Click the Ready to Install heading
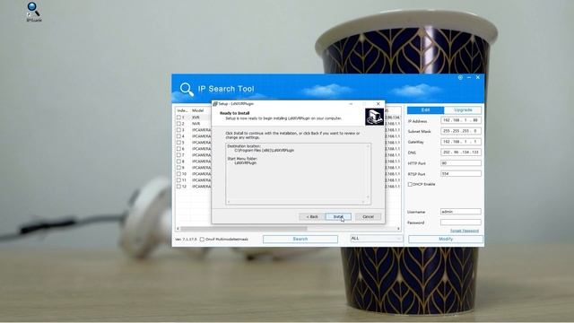Image resolution: width=574 pixels, height=323 pixels. coord(234,113)
